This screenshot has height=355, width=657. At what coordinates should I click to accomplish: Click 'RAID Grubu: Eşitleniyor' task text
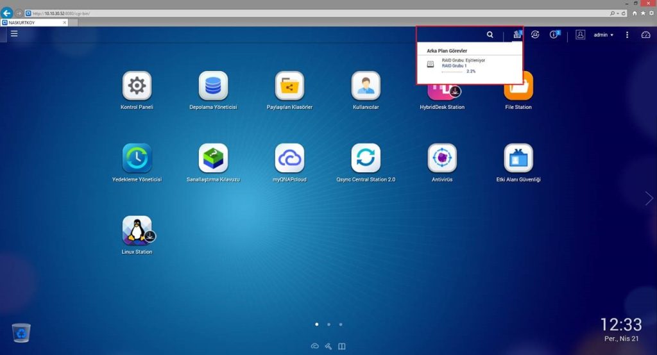tap(463, 60)
